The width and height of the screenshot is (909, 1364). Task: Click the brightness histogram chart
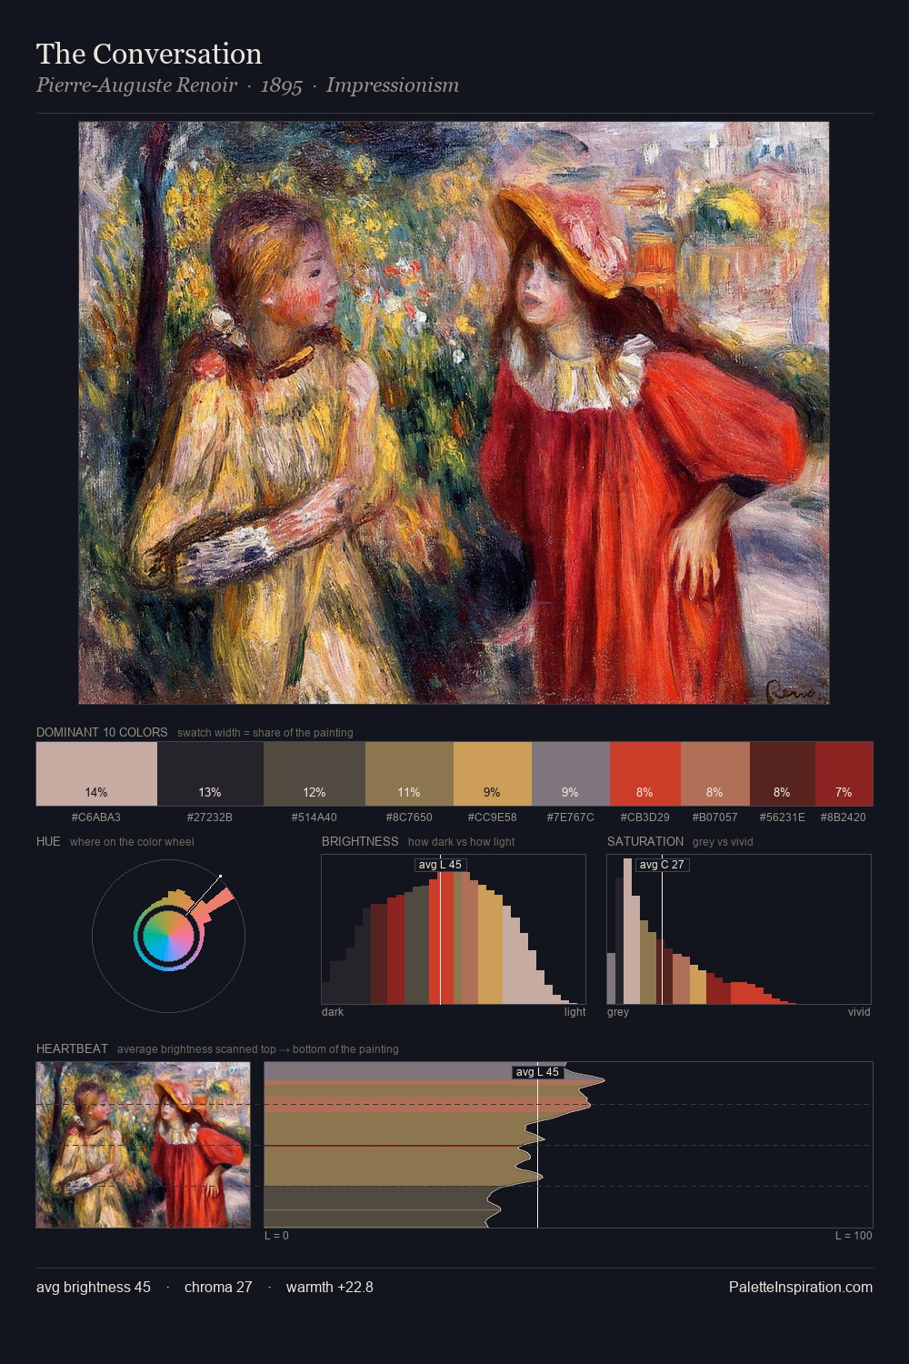[x=454, y=929]
